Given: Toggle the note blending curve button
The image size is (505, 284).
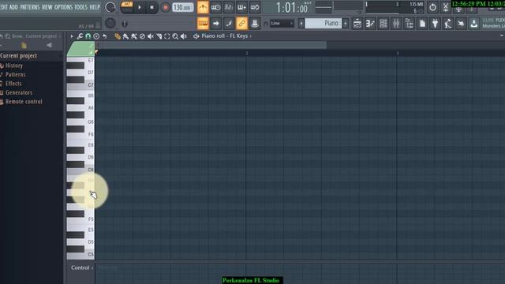Looking at the screenshot, I should [x=229, y=23].
